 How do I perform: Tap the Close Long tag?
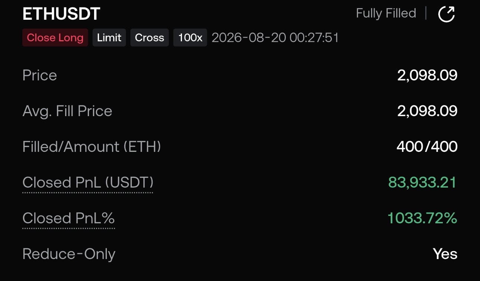(55, 38)
